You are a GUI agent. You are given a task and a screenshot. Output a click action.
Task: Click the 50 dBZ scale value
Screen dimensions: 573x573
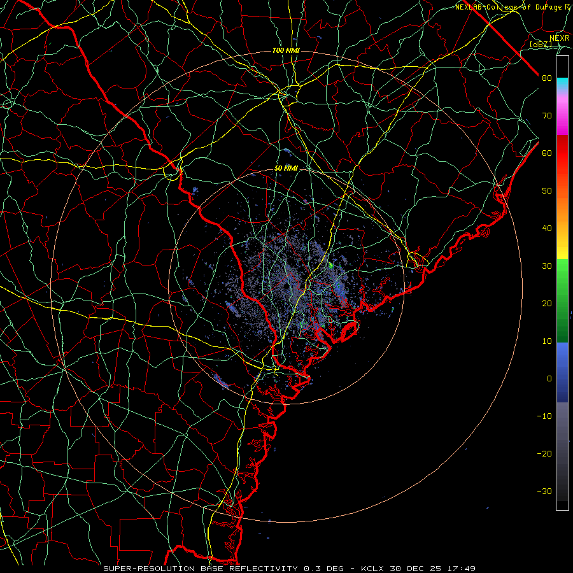tap(547, 191)
